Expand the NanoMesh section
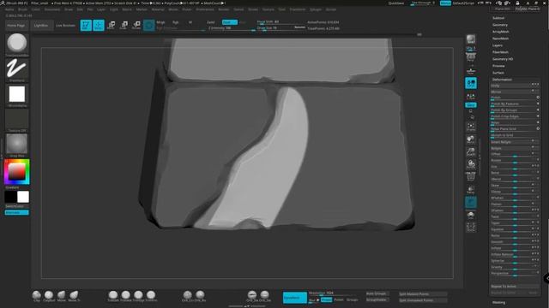 (500, 38)
